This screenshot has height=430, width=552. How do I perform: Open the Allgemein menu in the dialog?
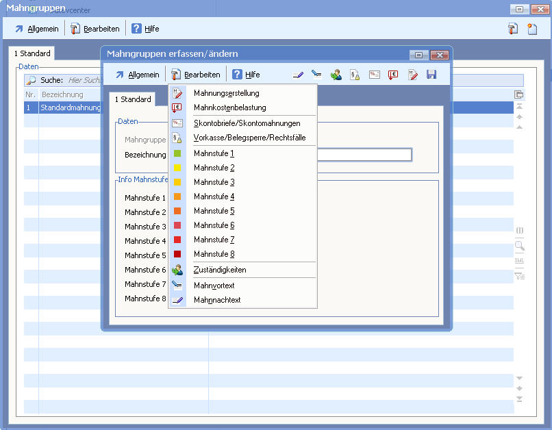click(137, 75)
